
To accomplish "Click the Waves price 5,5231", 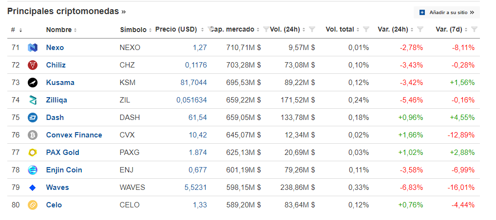I will coord(195,187).
